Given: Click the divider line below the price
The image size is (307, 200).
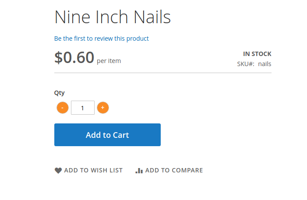Looking at the screenshot, I should (x=163, y=73).
